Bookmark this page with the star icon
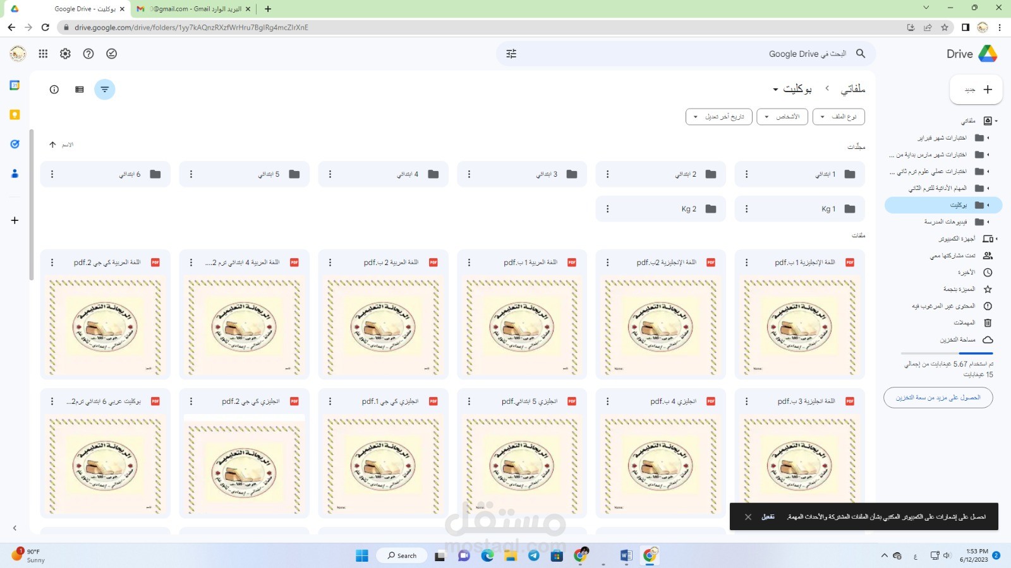The image size is (1011, 568). point(945,27)
